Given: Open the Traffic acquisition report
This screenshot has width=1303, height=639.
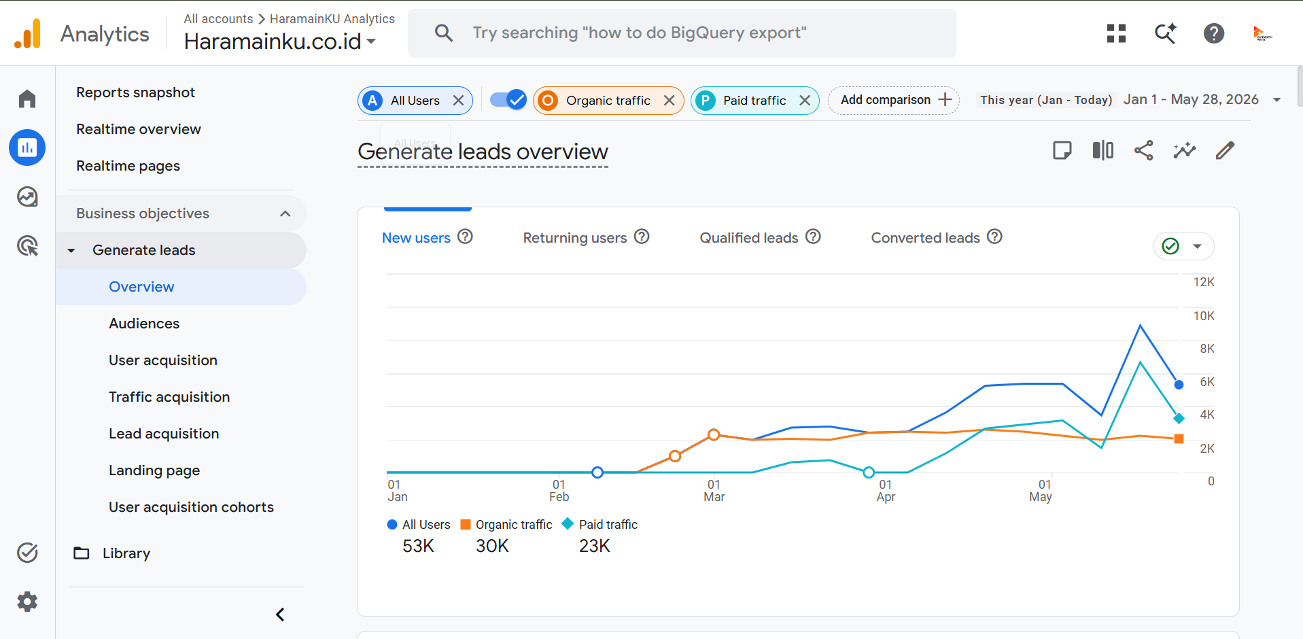Looking at the screenshot, I should click(x=169, y=397).
